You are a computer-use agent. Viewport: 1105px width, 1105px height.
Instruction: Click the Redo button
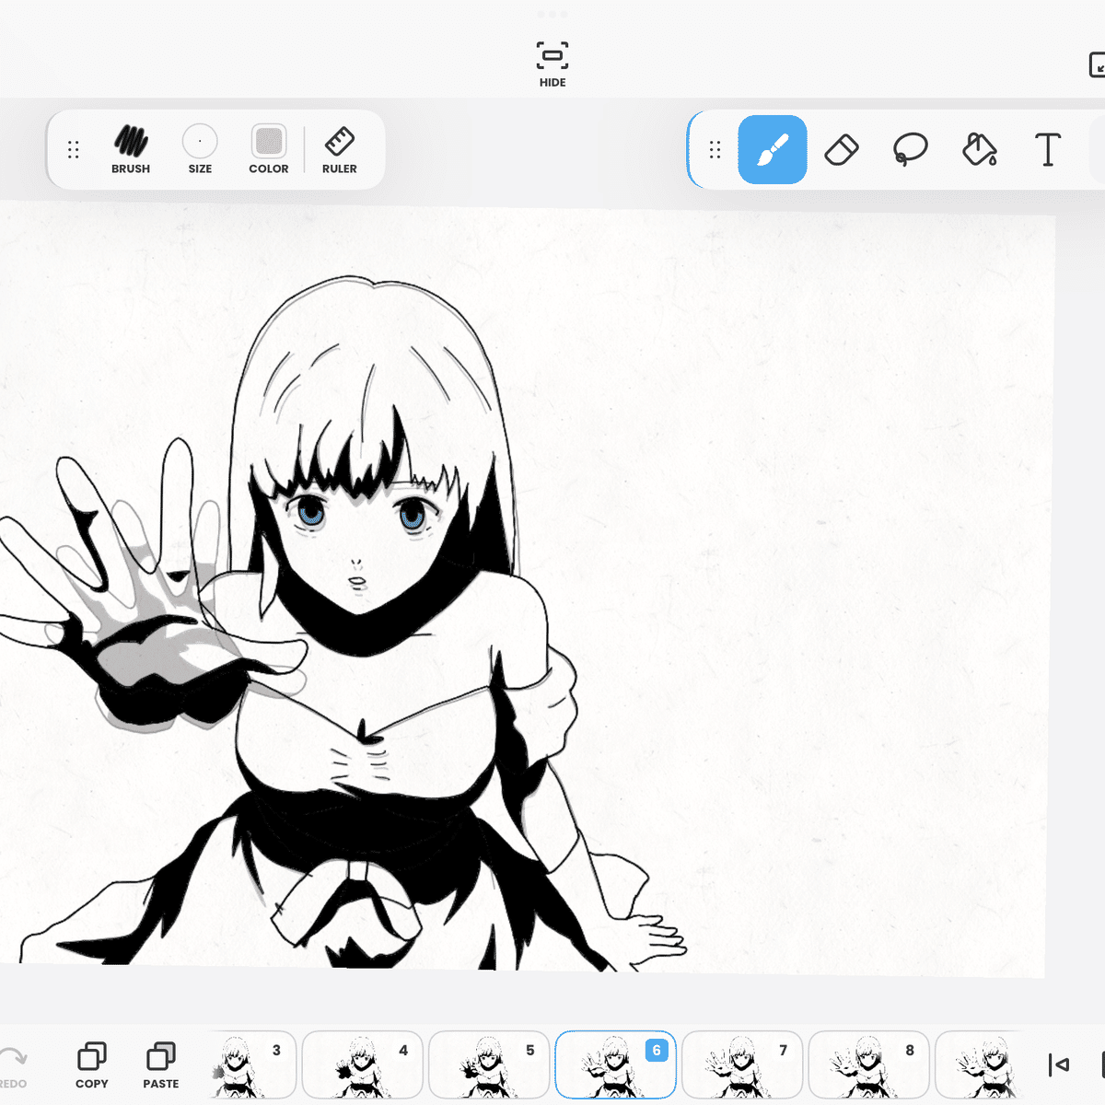(x=13, y=1065)
